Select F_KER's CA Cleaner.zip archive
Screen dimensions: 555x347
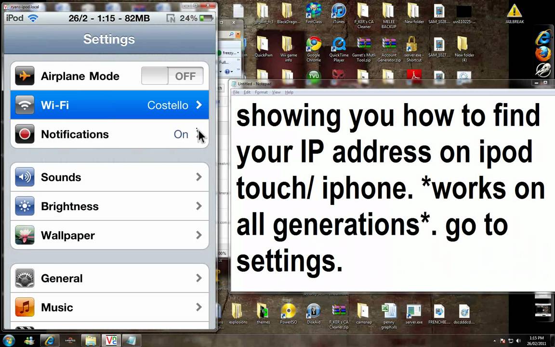339,316
